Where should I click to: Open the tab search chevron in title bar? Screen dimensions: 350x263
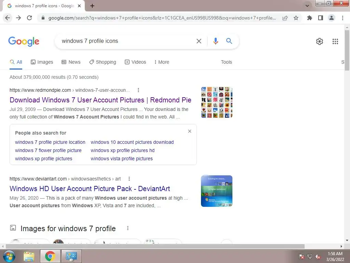click(307, 6)
